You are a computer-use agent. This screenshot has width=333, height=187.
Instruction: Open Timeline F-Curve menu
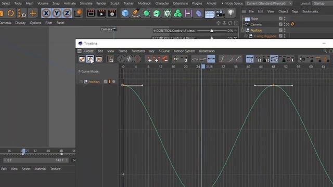tap(164, 51)
